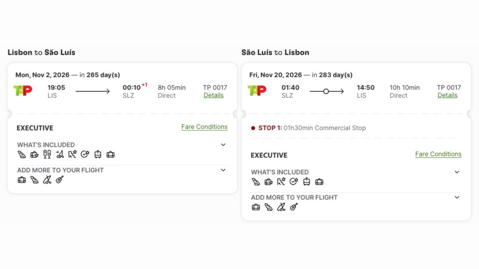Screen dimensions: 479x269
Task: Click sports equipment icon under outbound Add More
Action: point(47,180)
